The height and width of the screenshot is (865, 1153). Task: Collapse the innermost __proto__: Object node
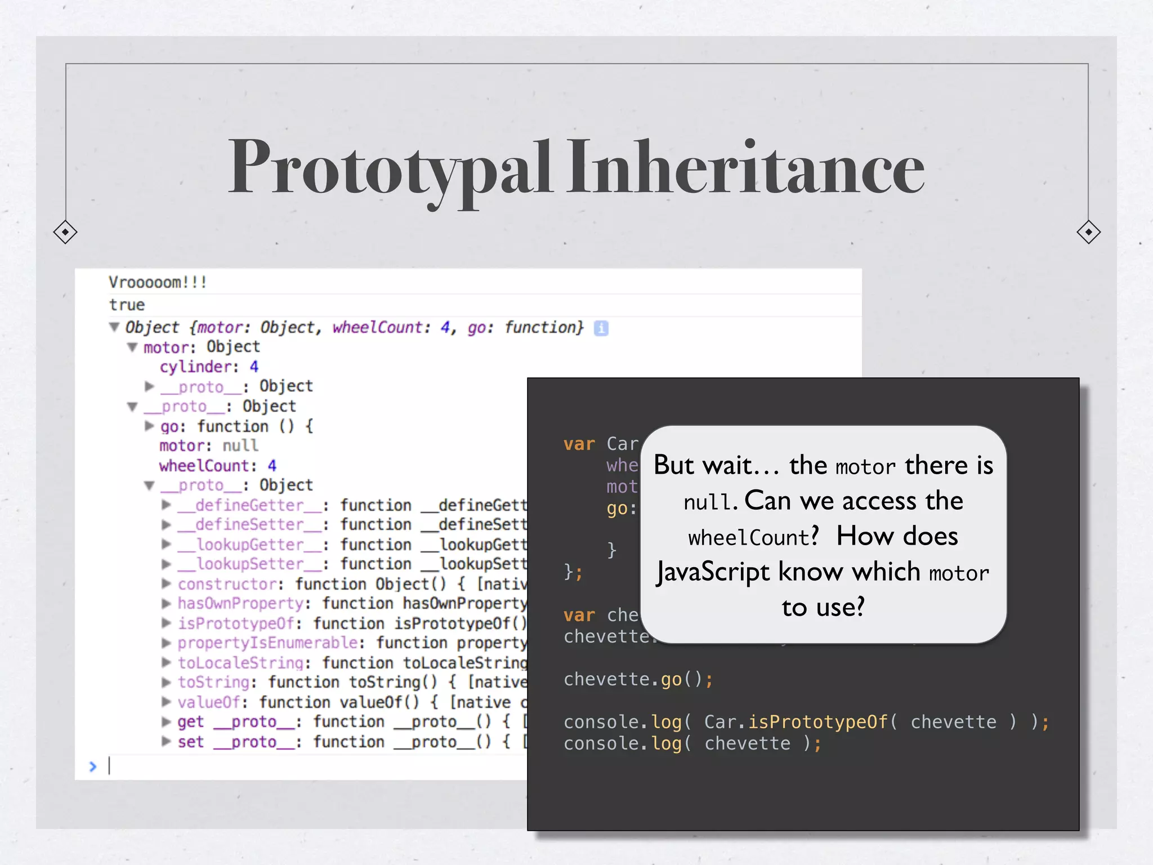click(x=149, y=485)
